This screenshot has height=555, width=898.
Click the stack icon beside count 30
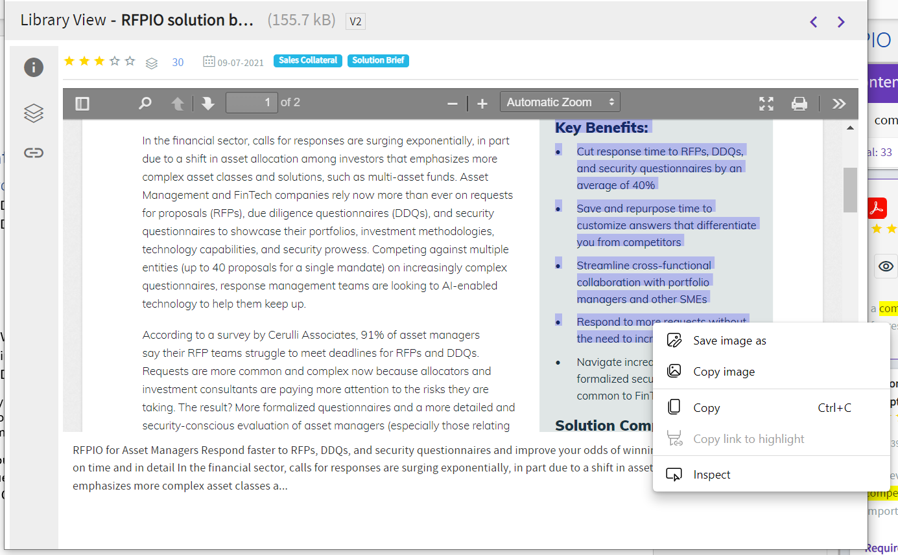click(152, 63)
